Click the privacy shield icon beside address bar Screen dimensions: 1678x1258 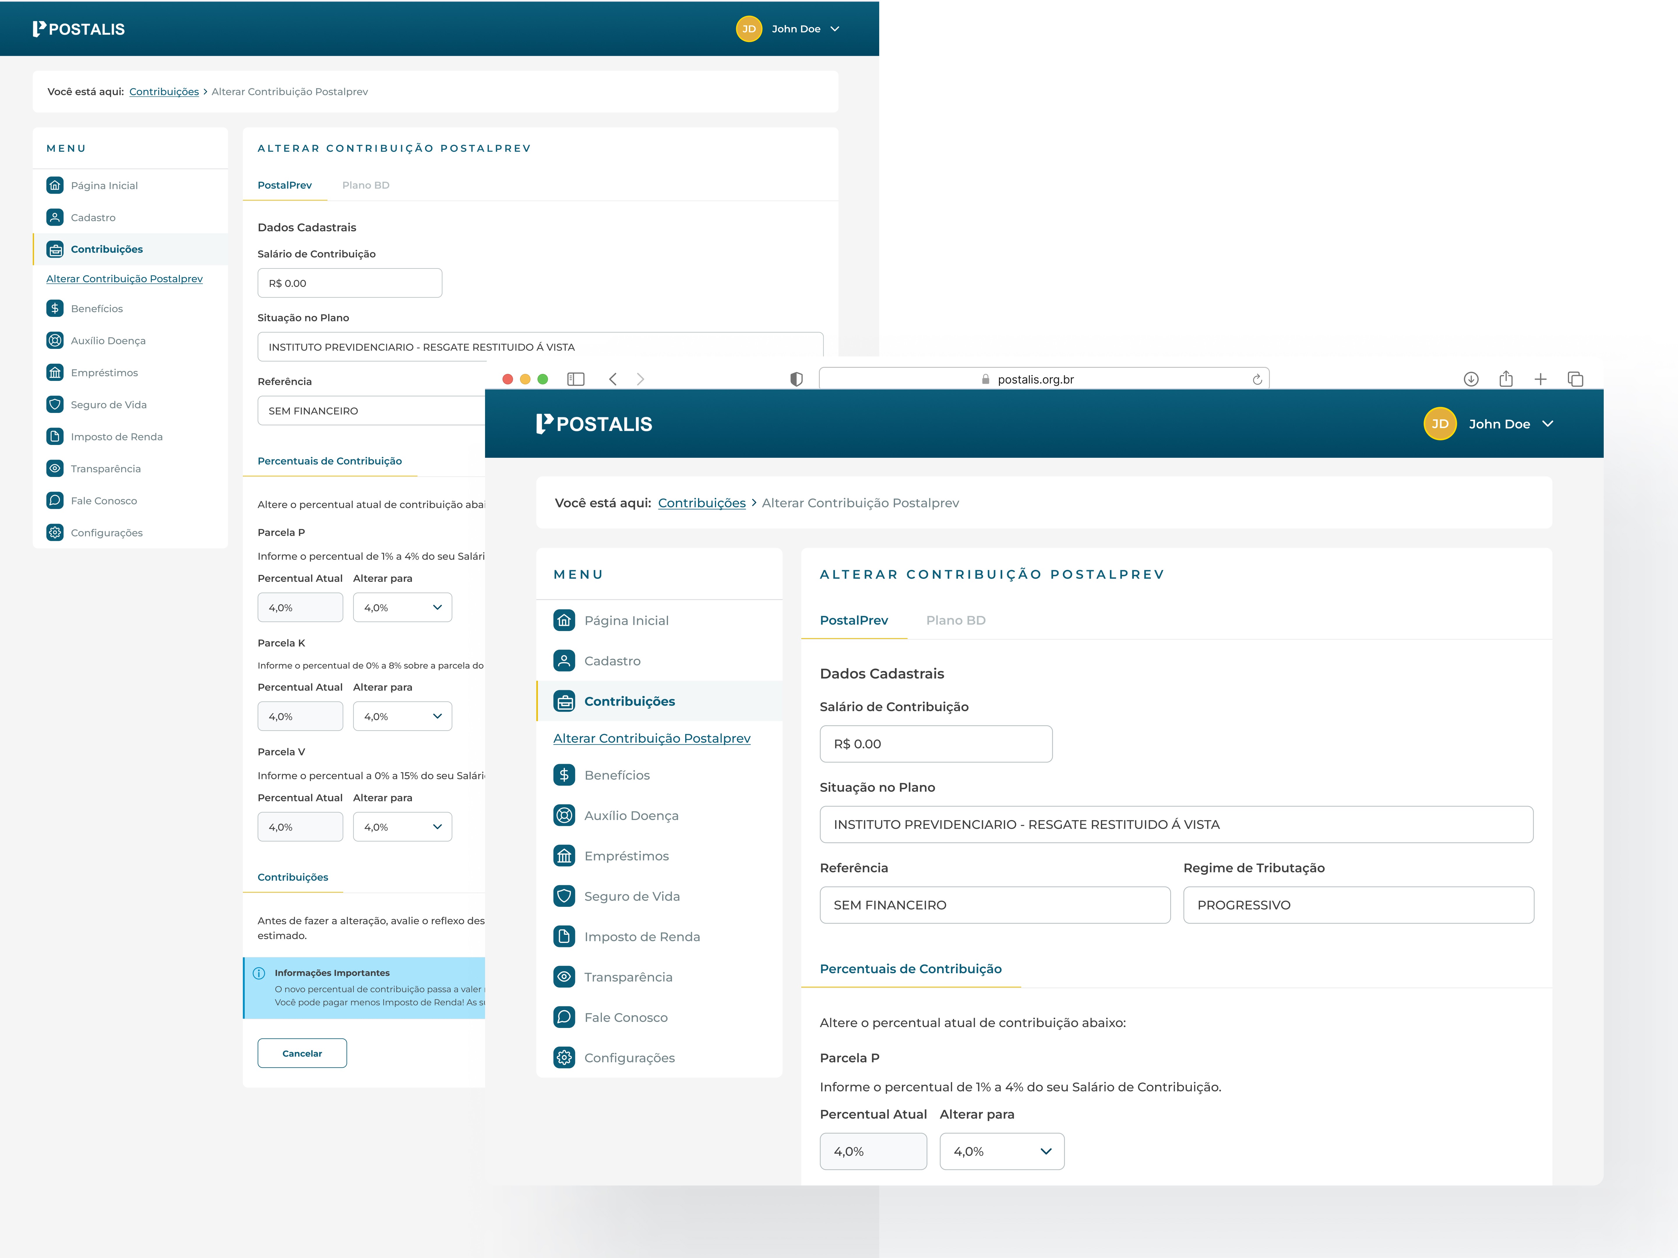[x=796, y=379]
